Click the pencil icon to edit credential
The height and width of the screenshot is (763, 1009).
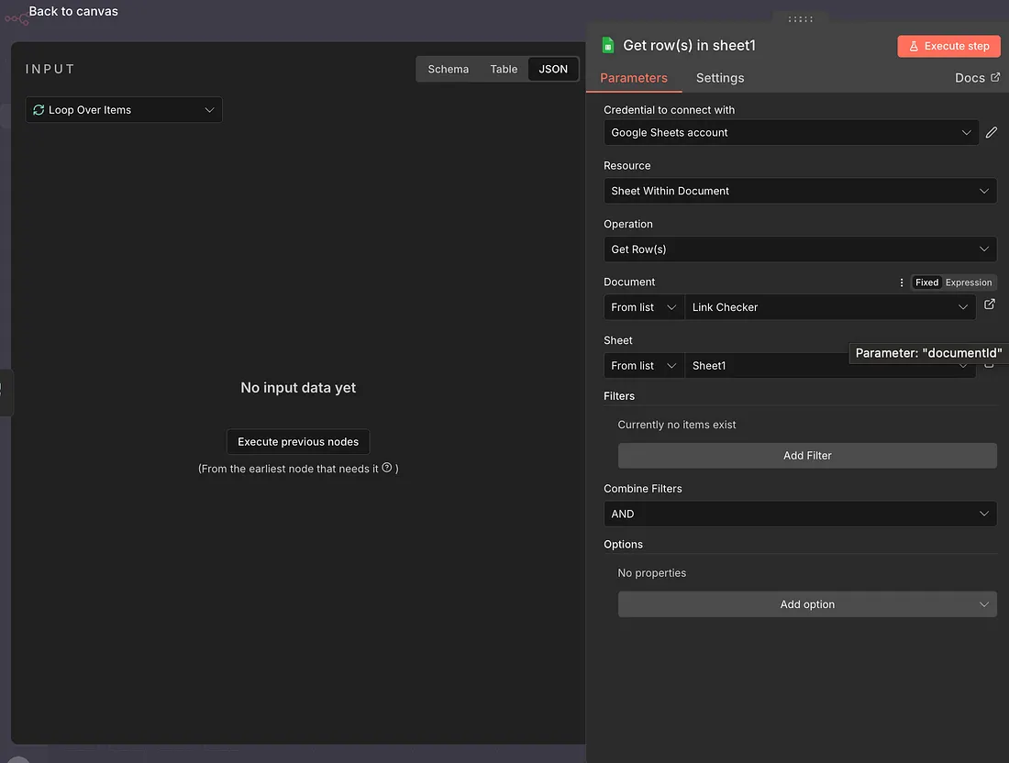pyautogui.click(x=991, y=133)
